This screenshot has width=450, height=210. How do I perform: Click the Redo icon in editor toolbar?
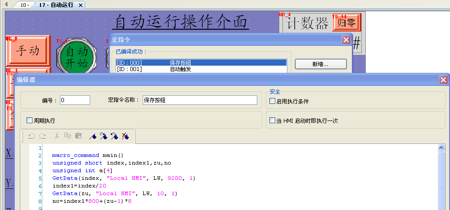[42, 136]
